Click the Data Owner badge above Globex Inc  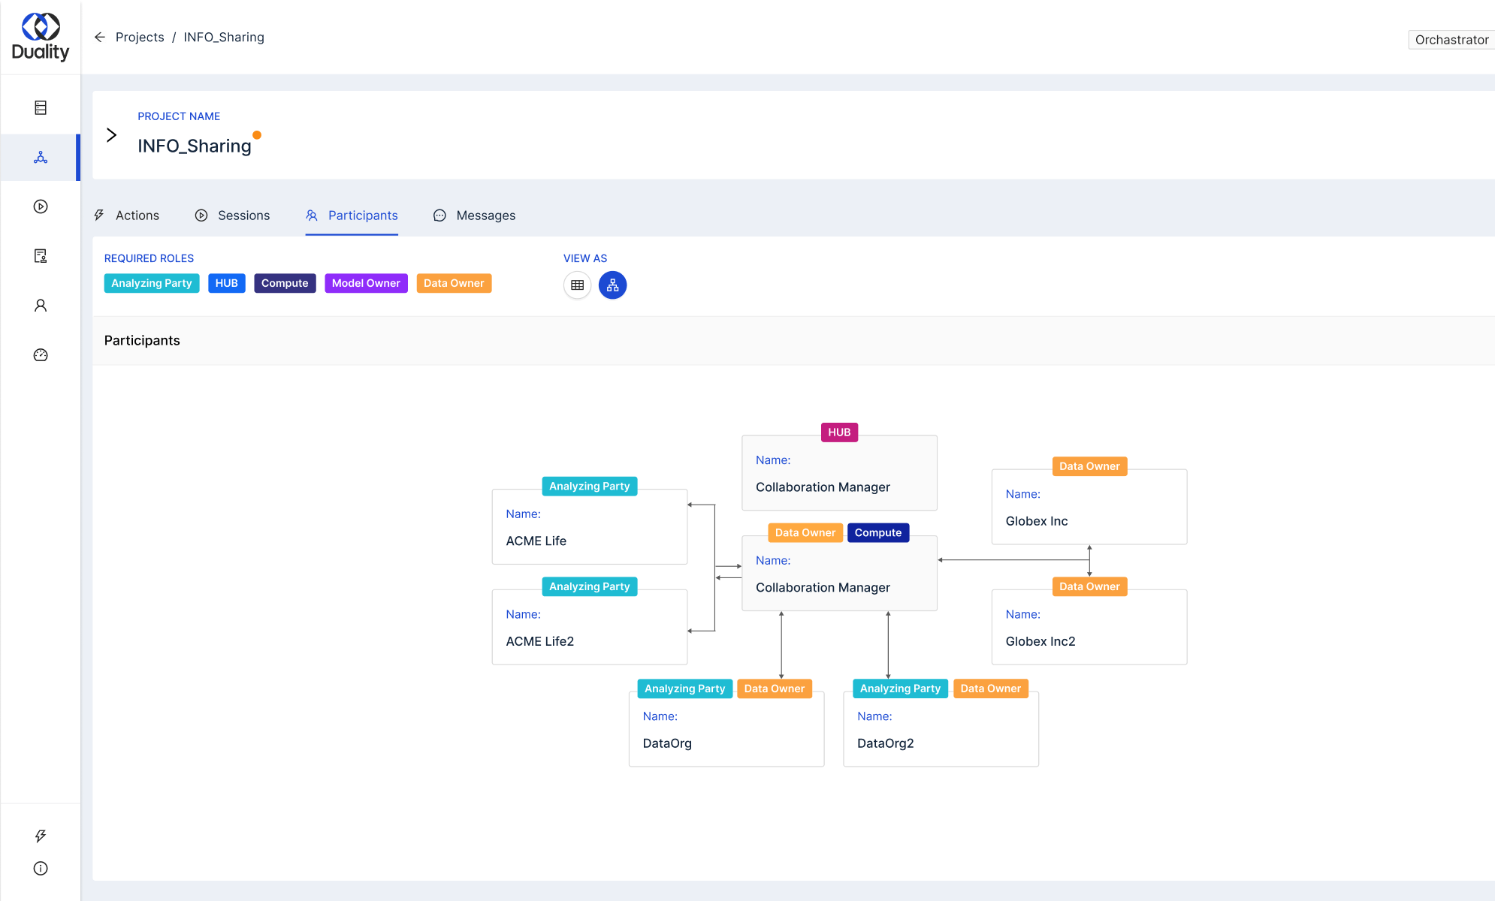(1089, 466)
